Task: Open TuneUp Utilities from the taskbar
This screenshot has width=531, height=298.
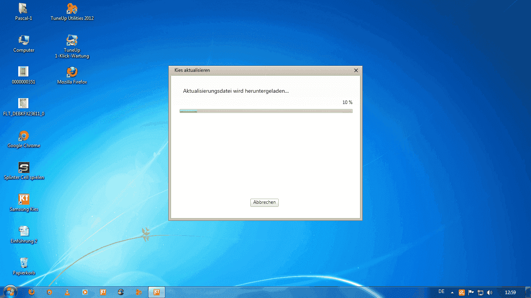Action: click(x=139, y=292)
